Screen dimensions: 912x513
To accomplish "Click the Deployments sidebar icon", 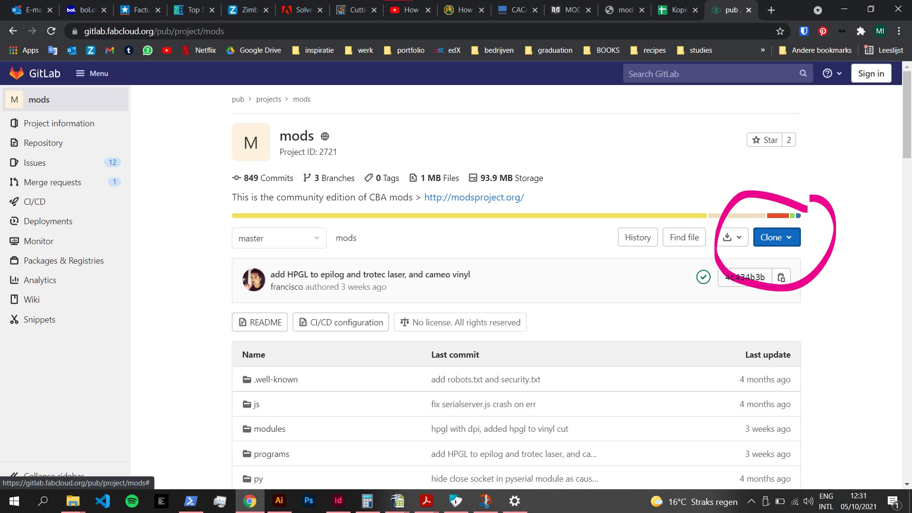I will 14,221.
